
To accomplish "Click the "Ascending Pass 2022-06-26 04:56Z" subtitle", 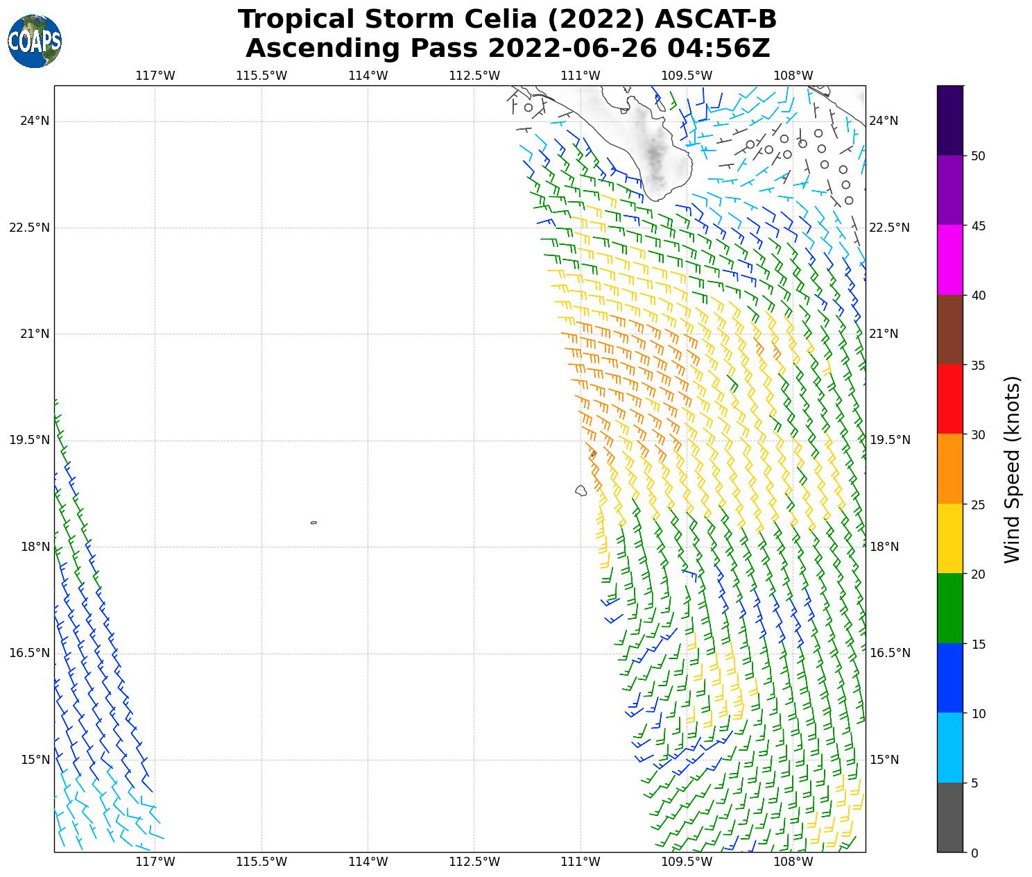I will [507, 49].
